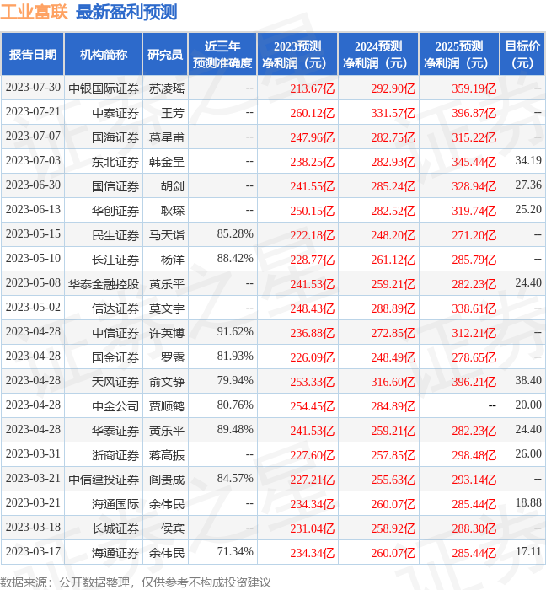
Task: Click institution 国金证券
Action: pyautogui.click(x=115, y=357)
